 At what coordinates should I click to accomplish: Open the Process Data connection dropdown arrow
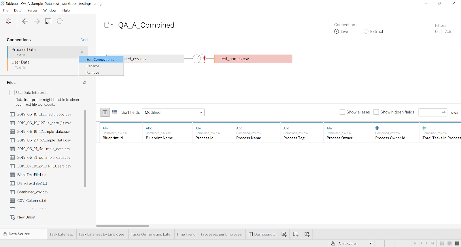coord(82,52)
